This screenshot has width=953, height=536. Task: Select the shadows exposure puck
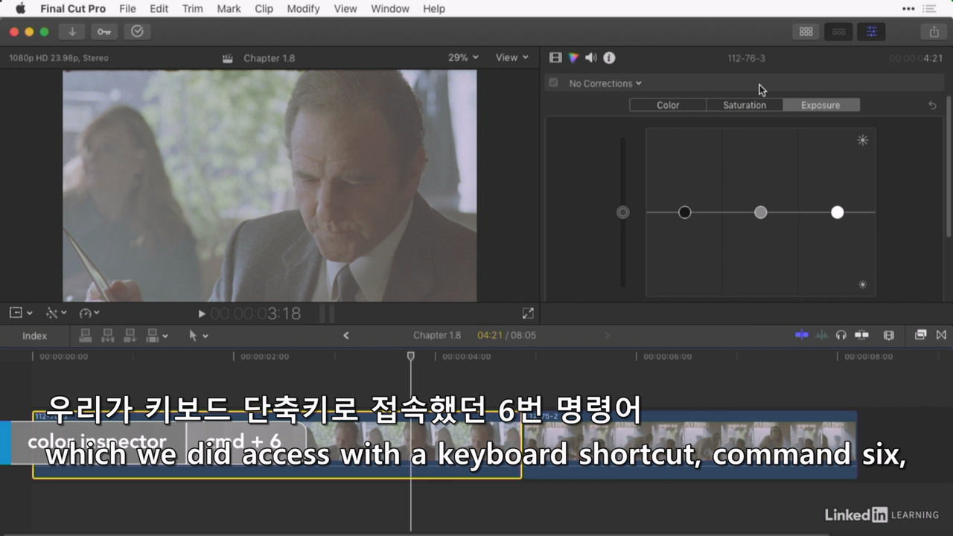[x=685, y=212]
